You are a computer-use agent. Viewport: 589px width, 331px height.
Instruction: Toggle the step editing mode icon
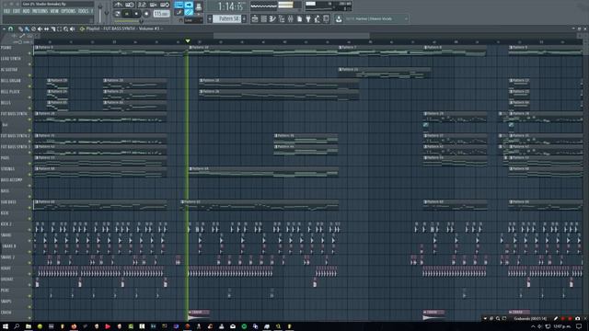179,12
